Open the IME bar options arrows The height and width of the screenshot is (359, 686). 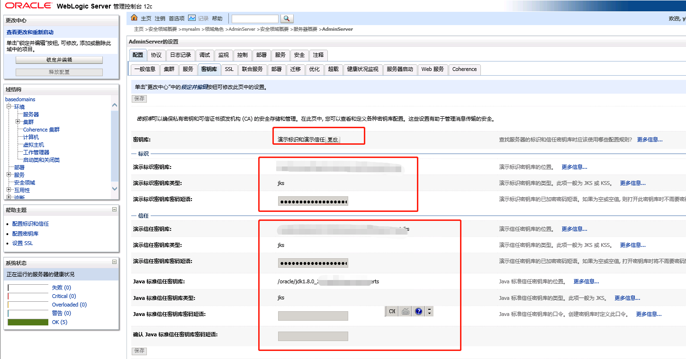tap(429, 311)
